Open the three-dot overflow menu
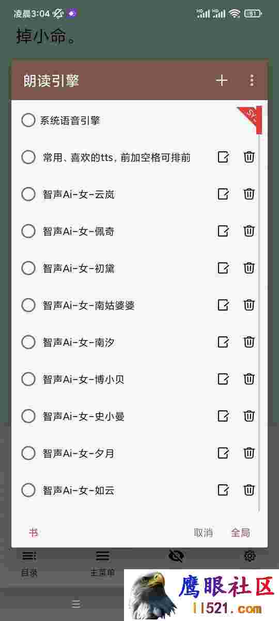Viewport: 279px width, 621px height. [252, 80]
